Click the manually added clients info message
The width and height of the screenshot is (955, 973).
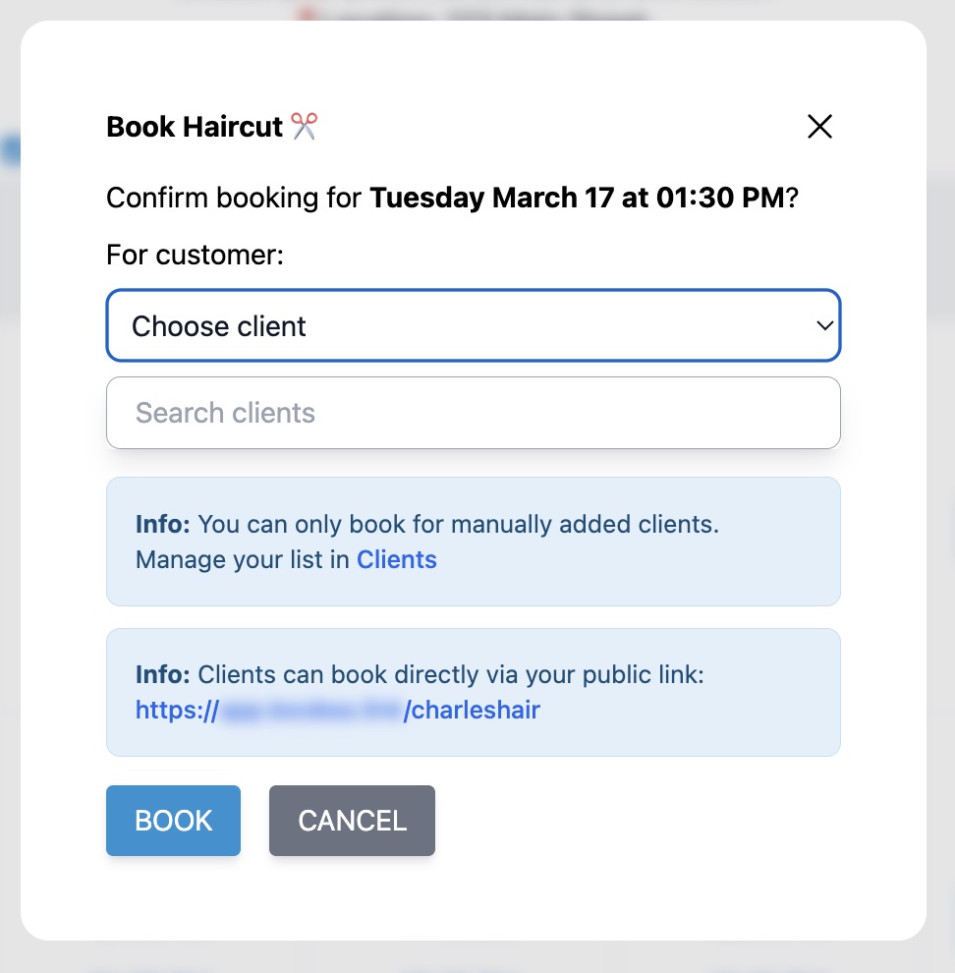(x=459, y=524)
